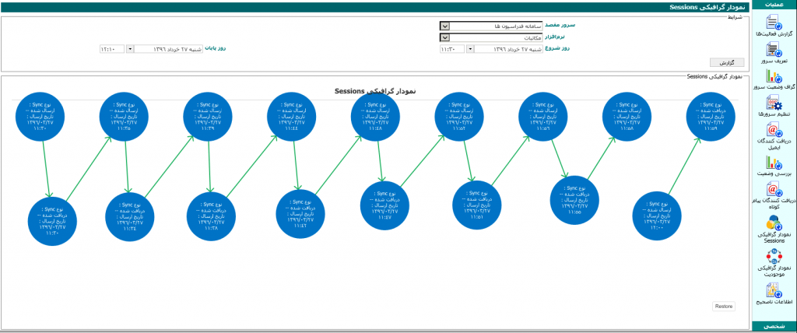Select the session node timed 11:51
Image resolution: width=797 pixels, height=333 pixels.
click(477, 205)
